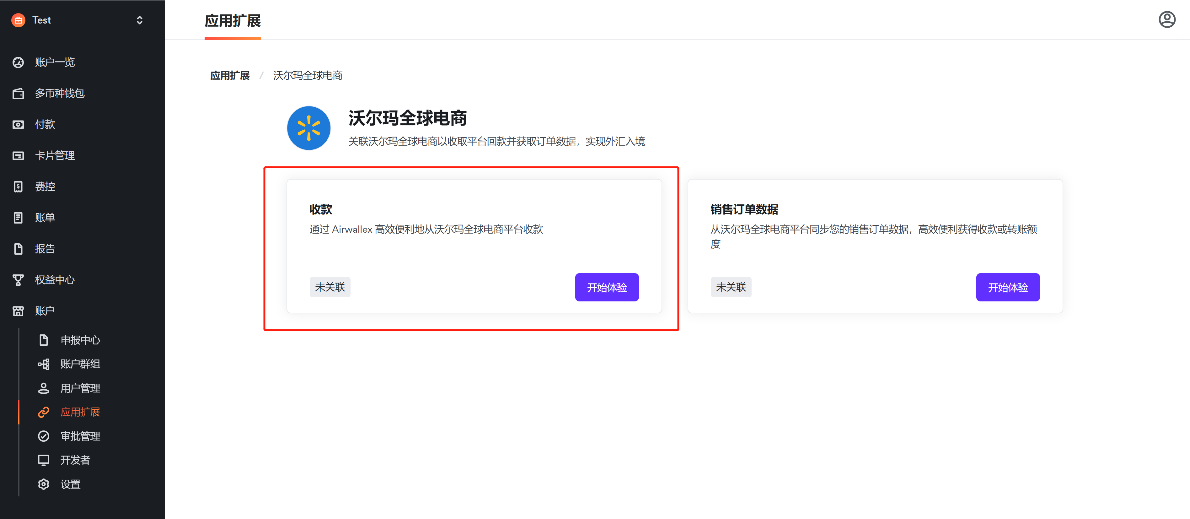Click the 申报中心 file icon
1190x519 pixels.
point(43,340)
